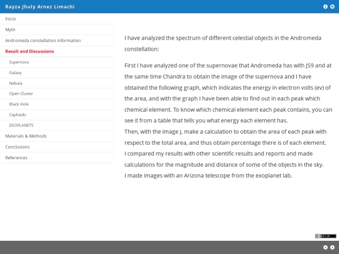Click the info icon in header
This screenshot has height=254, width=339.
click(x=325, y=7)
